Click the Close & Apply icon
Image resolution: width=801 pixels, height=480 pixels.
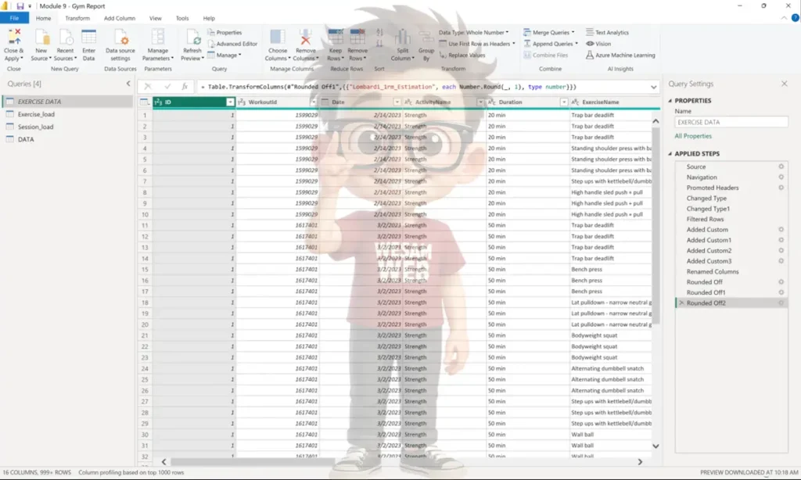[x=13, y=37]
